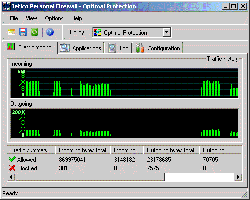Click the green refresh toolbar icon
The height and width of the screenshot is (200, 250).
click(x=34, y=32)
